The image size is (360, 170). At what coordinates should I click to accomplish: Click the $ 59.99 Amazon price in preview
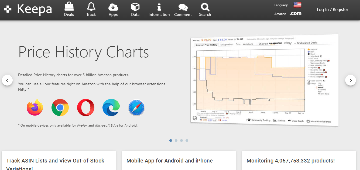pos(206,40)
